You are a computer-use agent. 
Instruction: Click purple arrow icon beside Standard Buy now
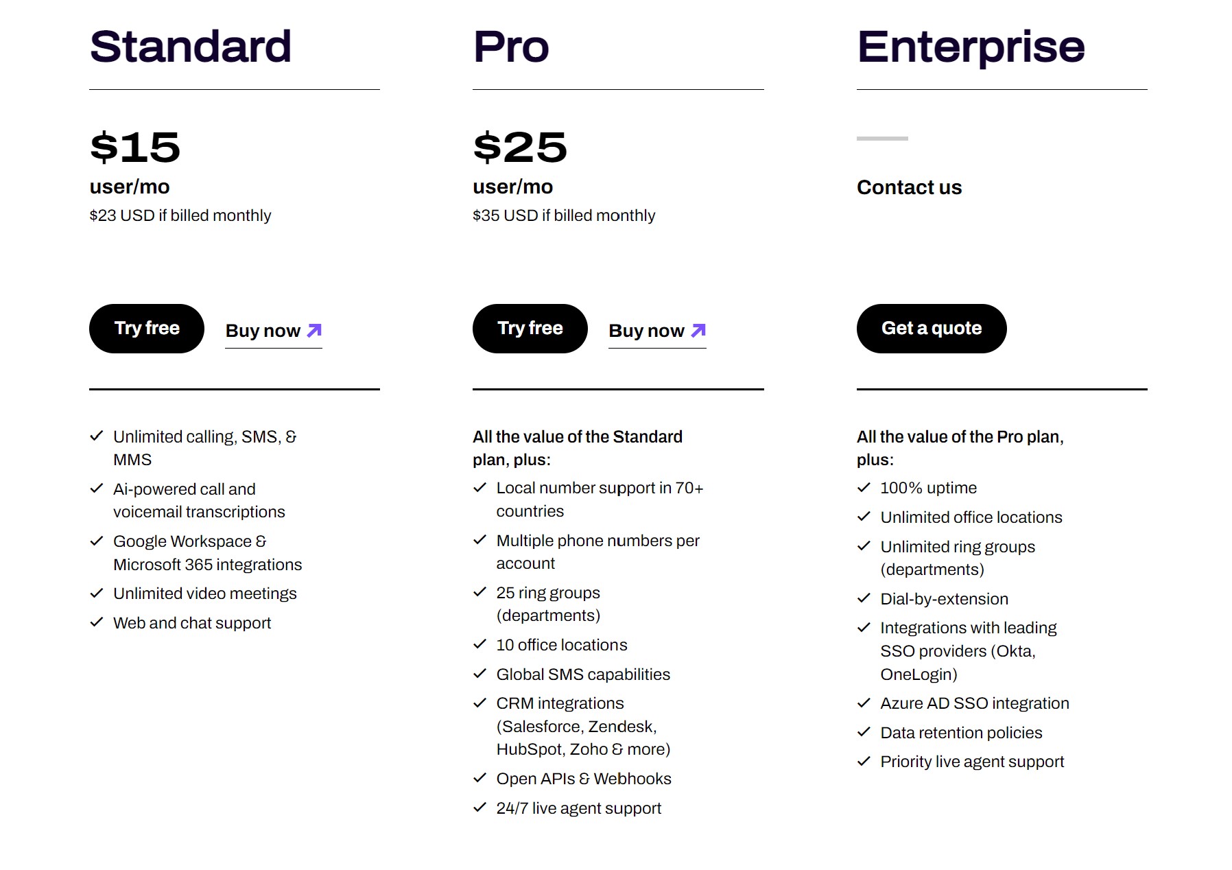pos(314,331)
